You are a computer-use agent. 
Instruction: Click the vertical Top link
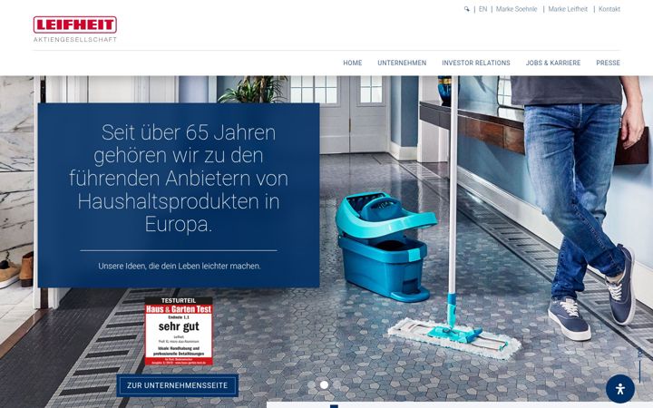(x=639, y=365)
